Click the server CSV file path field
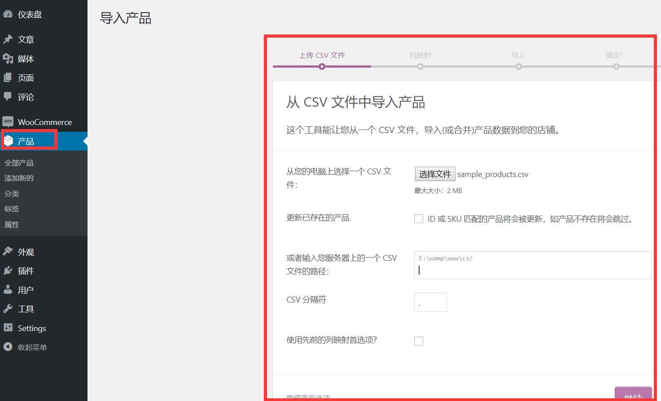Image resolution: width=661 pixels, height=401 pixels. click(532, 265)
